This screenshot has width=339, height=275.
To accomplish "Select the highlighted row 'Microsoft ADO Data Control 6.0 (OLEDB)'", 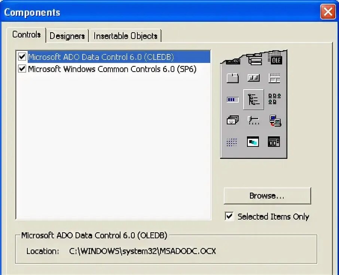I will click(113, 57).
